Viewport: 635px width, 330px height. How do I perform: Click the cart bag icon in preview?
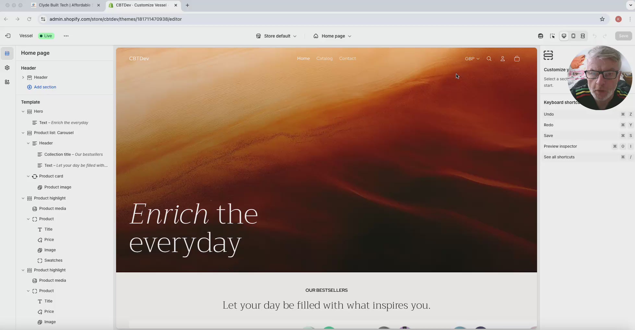coord(517,59)
